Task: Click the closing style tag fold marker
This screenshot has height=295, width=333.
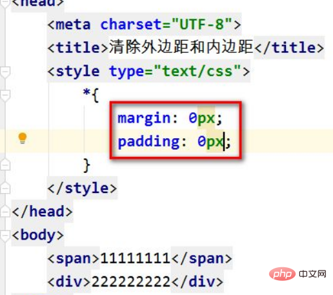Action: pos(5,188)
